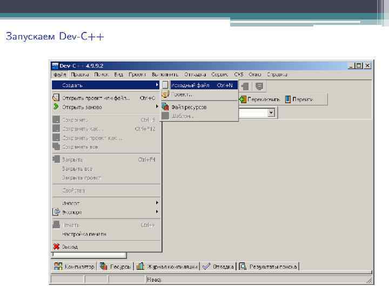Open the Выполнить menu
The width and height of the screenshot is (389, 292).
pos(165,75)
